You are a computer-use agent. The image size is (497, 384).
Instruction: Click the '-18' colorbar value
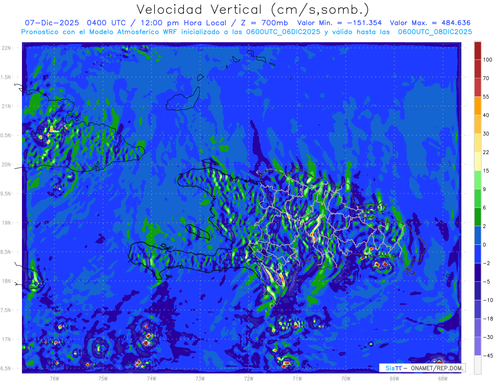pos(487,319)
